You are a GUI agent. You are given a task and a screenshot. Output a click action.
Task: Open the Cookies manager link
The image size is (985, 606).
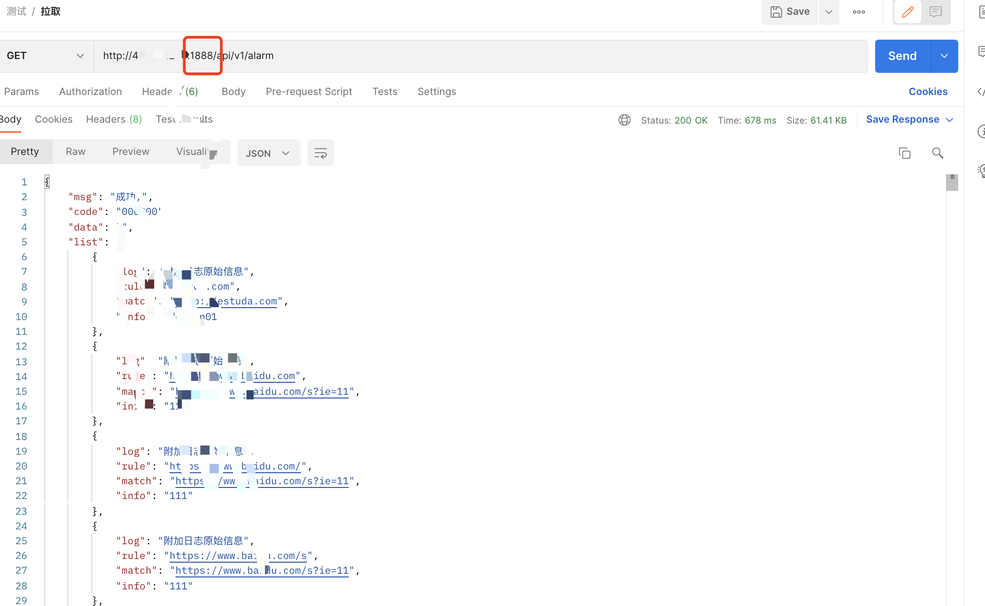[x=928, y=91]
